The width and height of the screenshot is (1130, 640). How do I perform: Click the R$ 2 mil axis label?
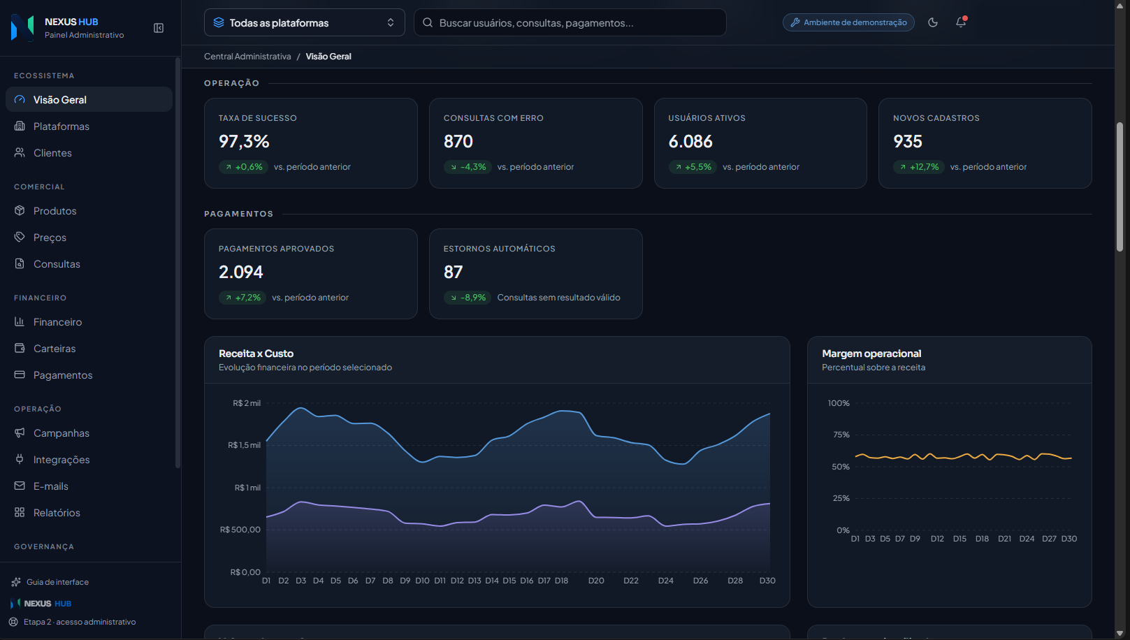pyautogui.click(x=247, y=403)
